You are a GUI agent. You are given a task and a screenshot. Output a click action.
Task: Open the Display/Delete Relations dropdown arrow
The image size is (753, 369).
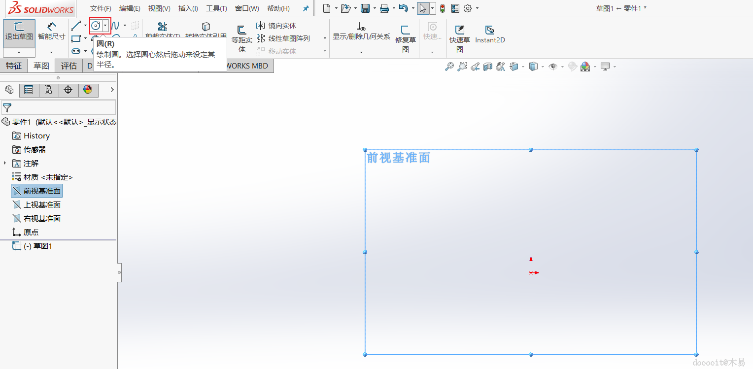361,51
